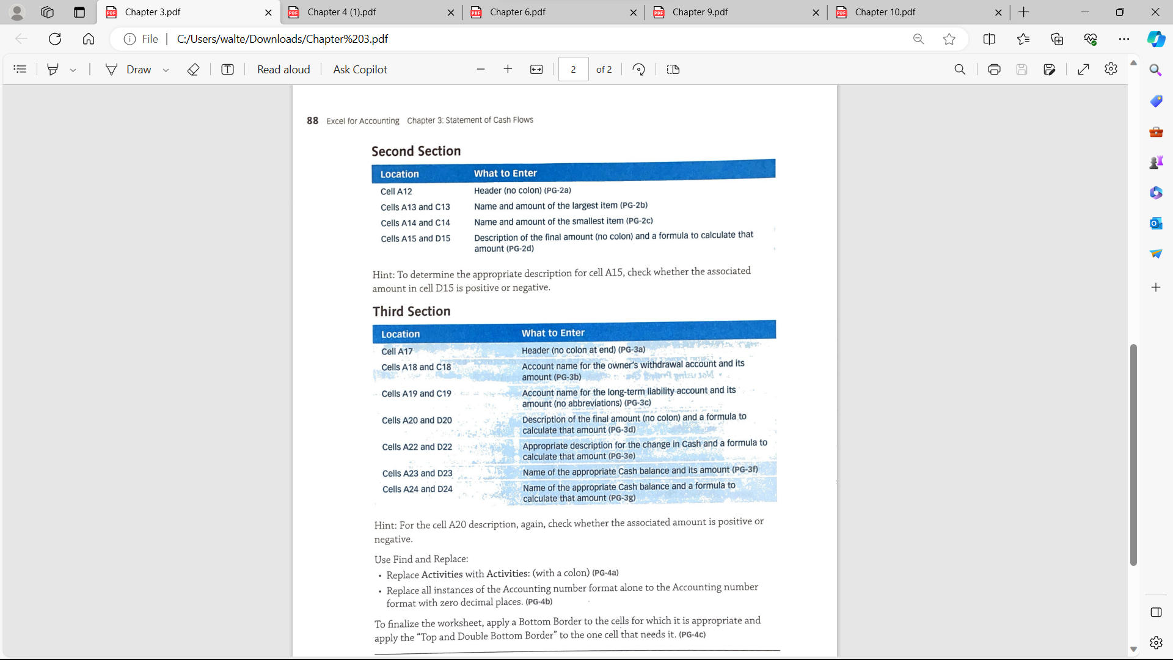Open Ask Copilot for this PDF

[x=360, y=69]
